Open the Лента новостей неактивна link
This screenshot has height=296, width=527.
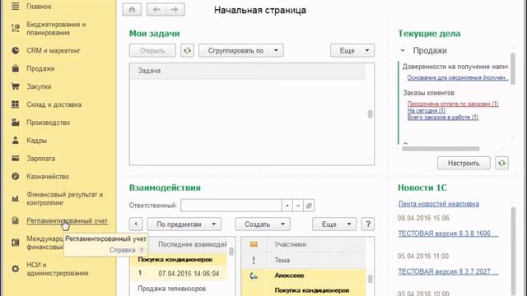coord(439,204)
